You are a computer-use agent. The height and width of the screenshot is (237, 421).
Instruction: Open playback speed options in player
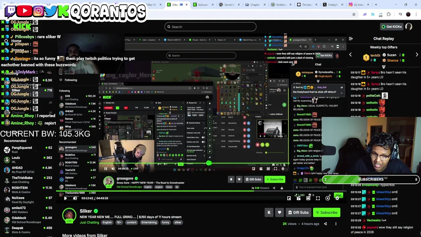328,198
